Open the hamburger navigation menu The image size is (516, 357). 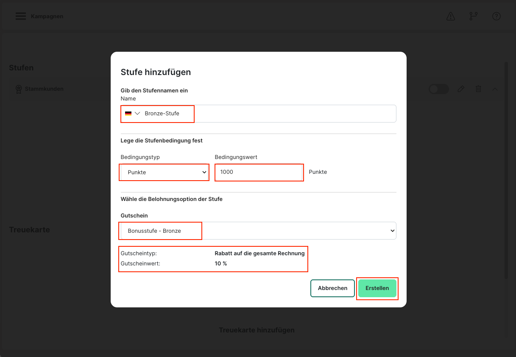click(21, 17)
